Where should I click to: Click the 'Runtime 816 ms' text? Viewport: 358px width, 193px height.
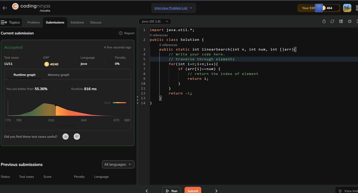click(x=84, y=89)
